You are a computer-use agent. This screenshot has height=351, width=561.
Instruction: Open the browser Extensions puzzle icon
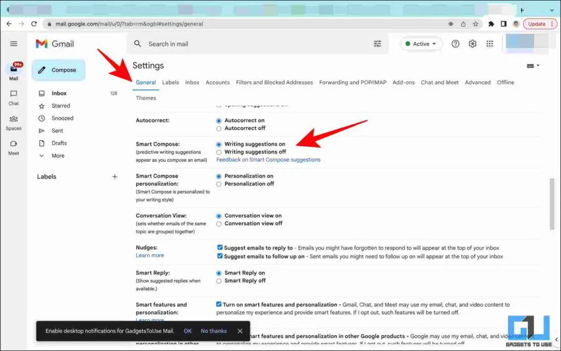click(x=491, y=24)
